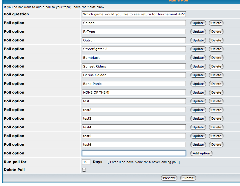
Task: Delete the NONE OF THEM! option
Action: 216,92
